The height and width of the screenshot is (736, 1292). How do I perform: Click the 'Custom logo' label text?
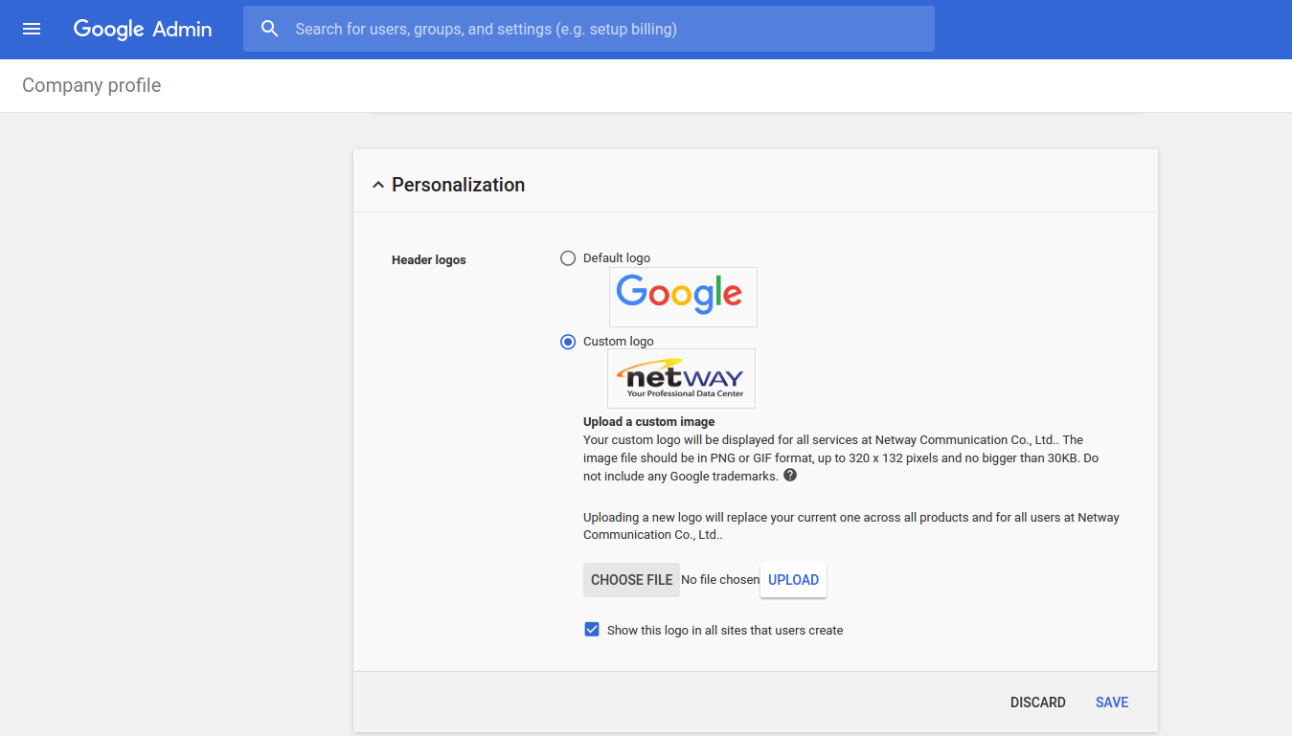point(619,342)
